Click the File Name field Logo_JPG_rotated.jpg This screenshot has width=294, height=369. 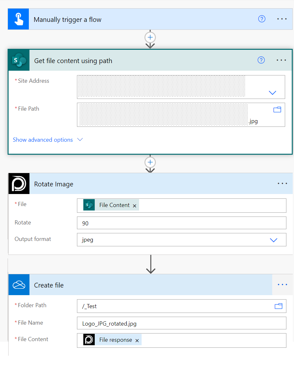(x=181, y=323)
